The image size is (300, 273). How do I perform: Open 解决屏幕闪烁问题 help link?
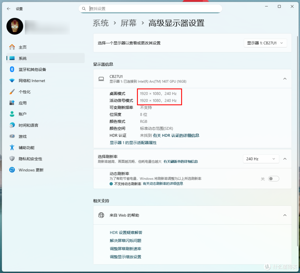[x=125, y=241]
